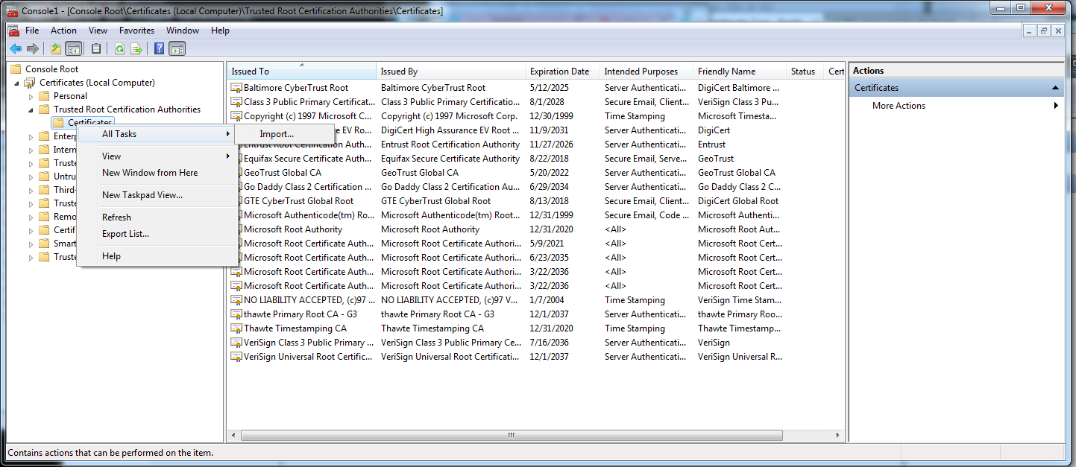This screenshot has width=1076, height=467.
Task: Click the Personal folder icon in tree
Action: click(x=44, y=96)
